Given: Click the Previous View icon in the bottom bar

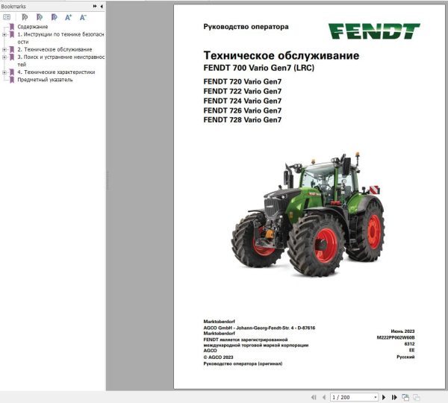Looking at the screenshot, I should pos(405,397).
